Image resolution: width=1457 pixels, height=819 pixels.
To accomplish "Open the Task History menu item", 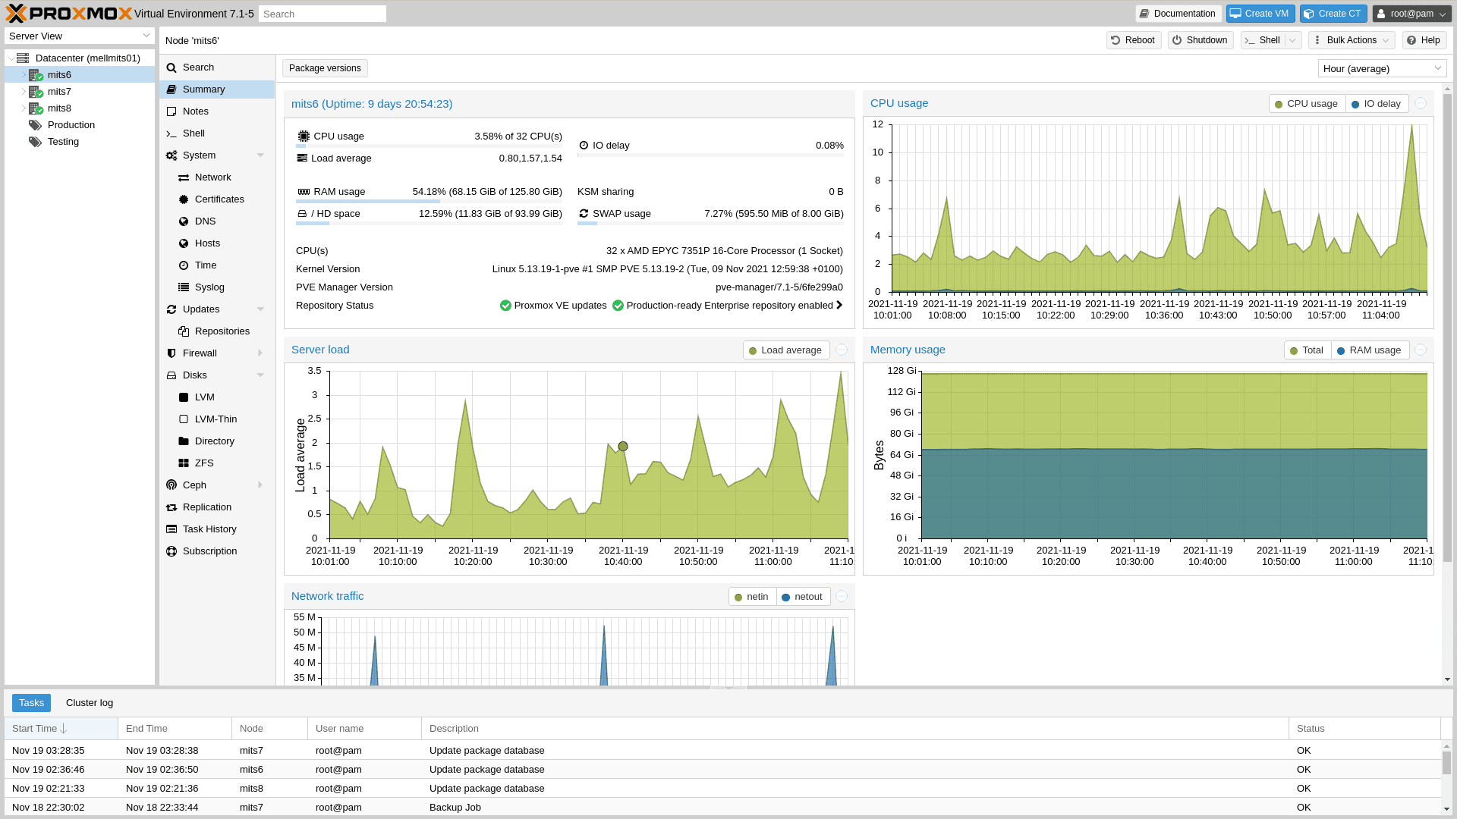I will [x=209, y=529].
